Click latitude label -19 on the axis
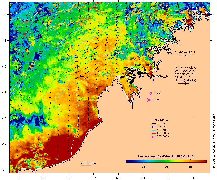This screenshot has height=180, width=217. tap(4, 144)
